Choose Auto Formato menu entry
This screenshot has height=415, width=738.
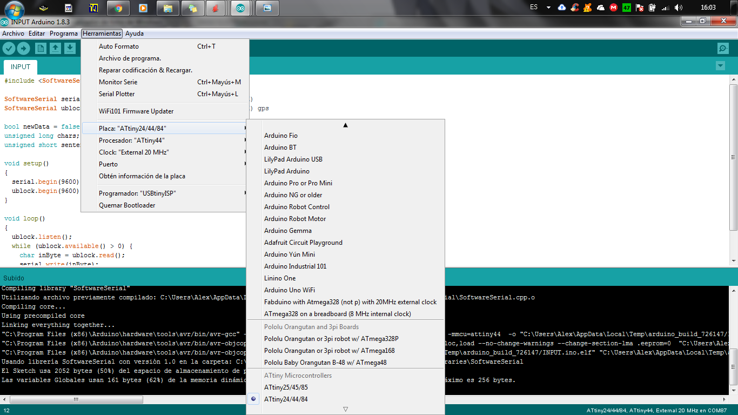(165, 46)
